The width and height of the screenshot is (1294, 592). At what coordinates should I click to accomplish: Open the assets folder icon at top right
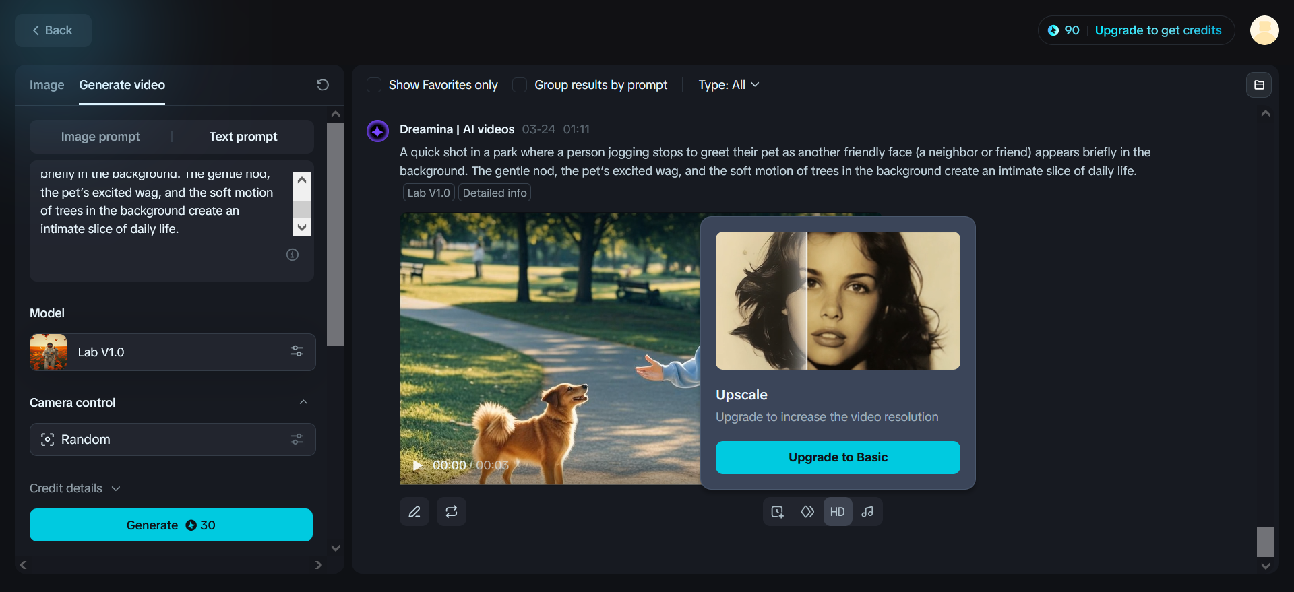(1259, 85)
